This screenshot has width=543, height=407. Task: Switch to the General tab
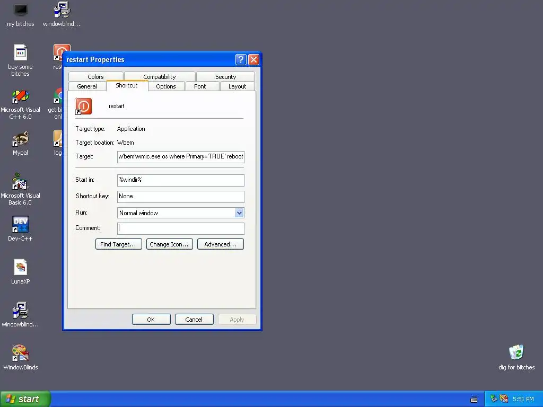click(x=87, y=86)
